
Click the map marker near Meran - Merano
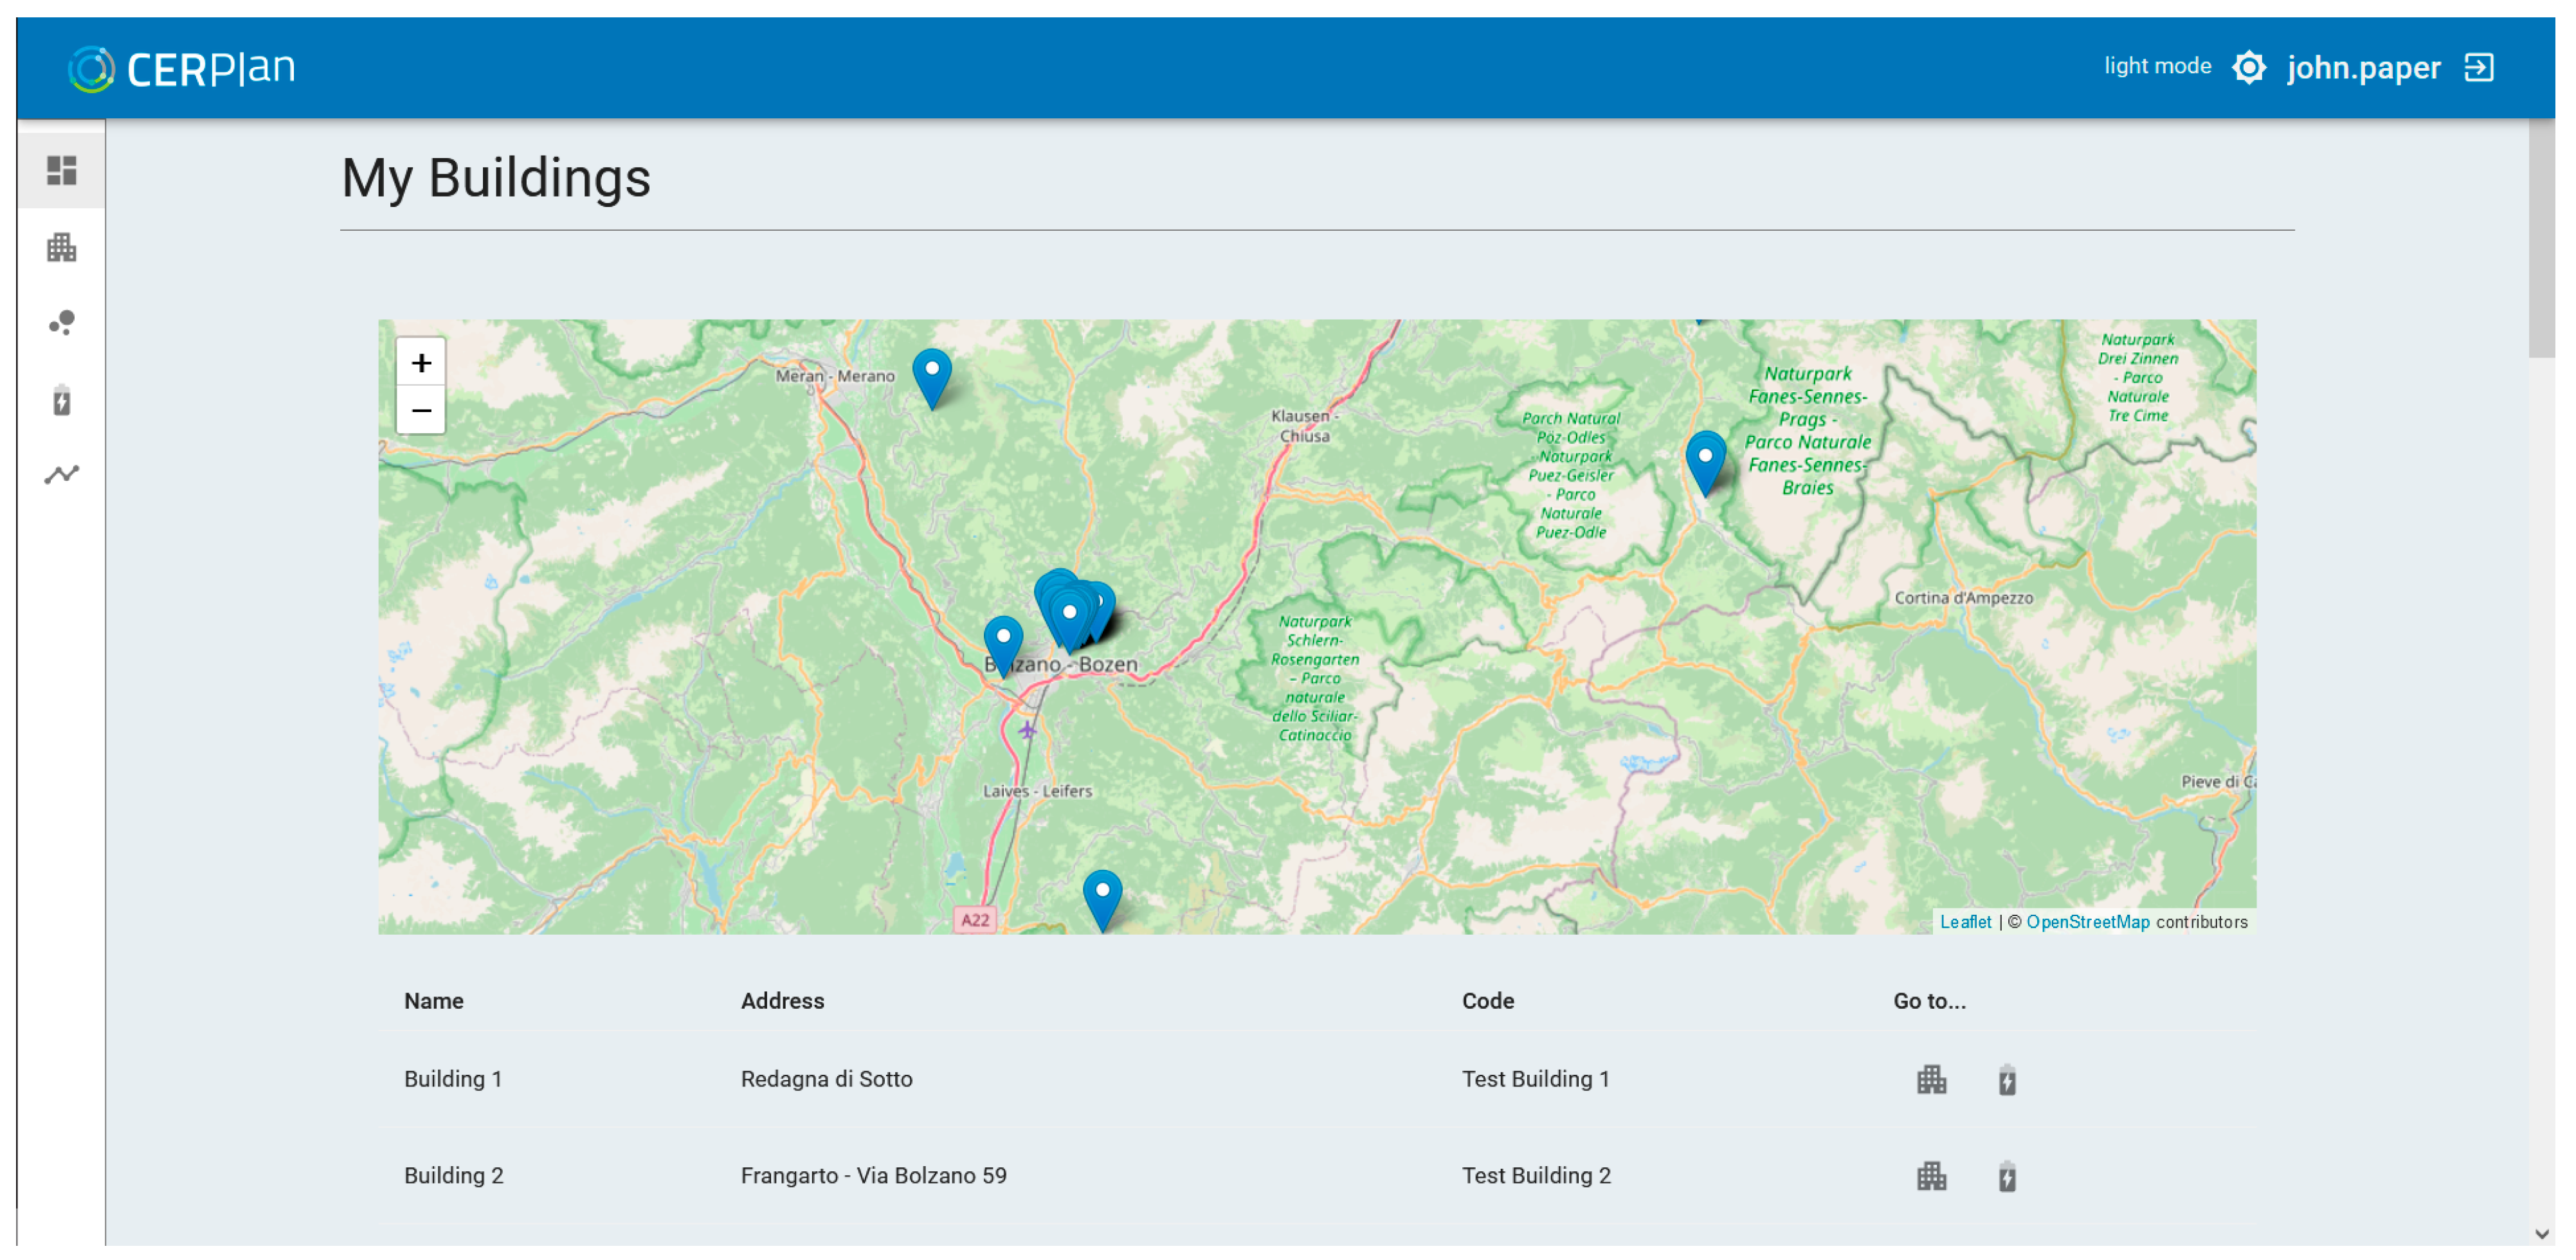pos(932,375)
